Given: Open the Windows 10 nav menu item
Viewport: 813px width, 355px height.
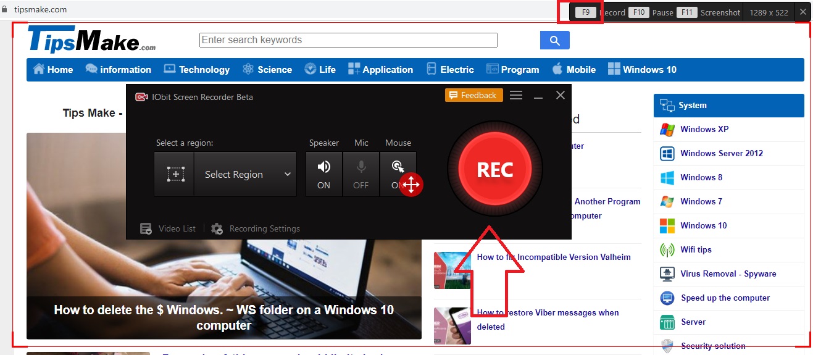Looking at the screenshot, I should coord(642,69).
